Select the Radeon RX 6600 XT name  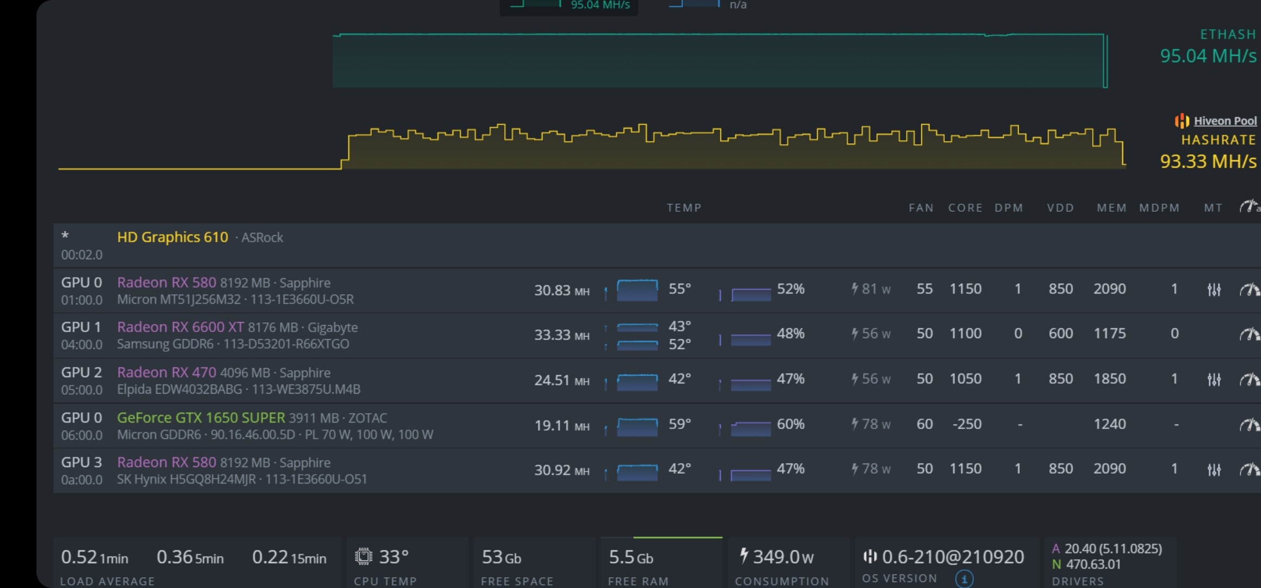coord(180,327)
